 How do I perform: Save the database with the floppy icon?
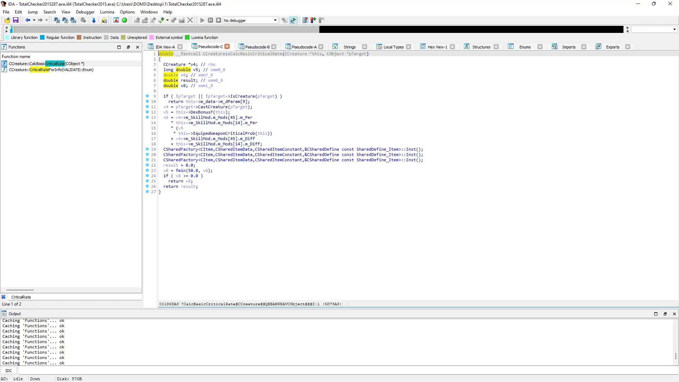[x=16, y=20]
